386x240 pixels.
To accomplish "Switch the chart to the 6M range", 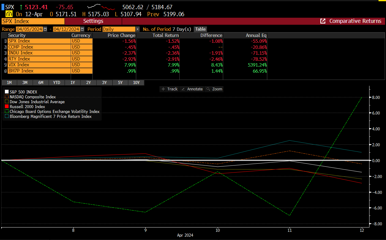I will tap(41, 82).
